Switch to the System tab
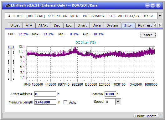This screenshot has width=165, height=120. (112, 25)
